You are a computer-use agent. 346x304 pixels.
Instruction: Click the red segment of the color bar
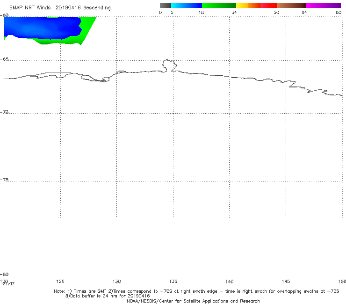point(268,6)
